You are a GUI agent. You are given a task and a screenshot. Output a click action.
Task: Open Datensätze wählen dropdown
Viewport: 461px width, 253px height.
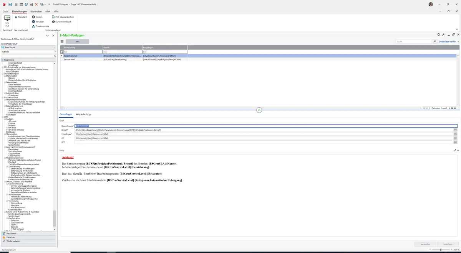coord(448,41)
